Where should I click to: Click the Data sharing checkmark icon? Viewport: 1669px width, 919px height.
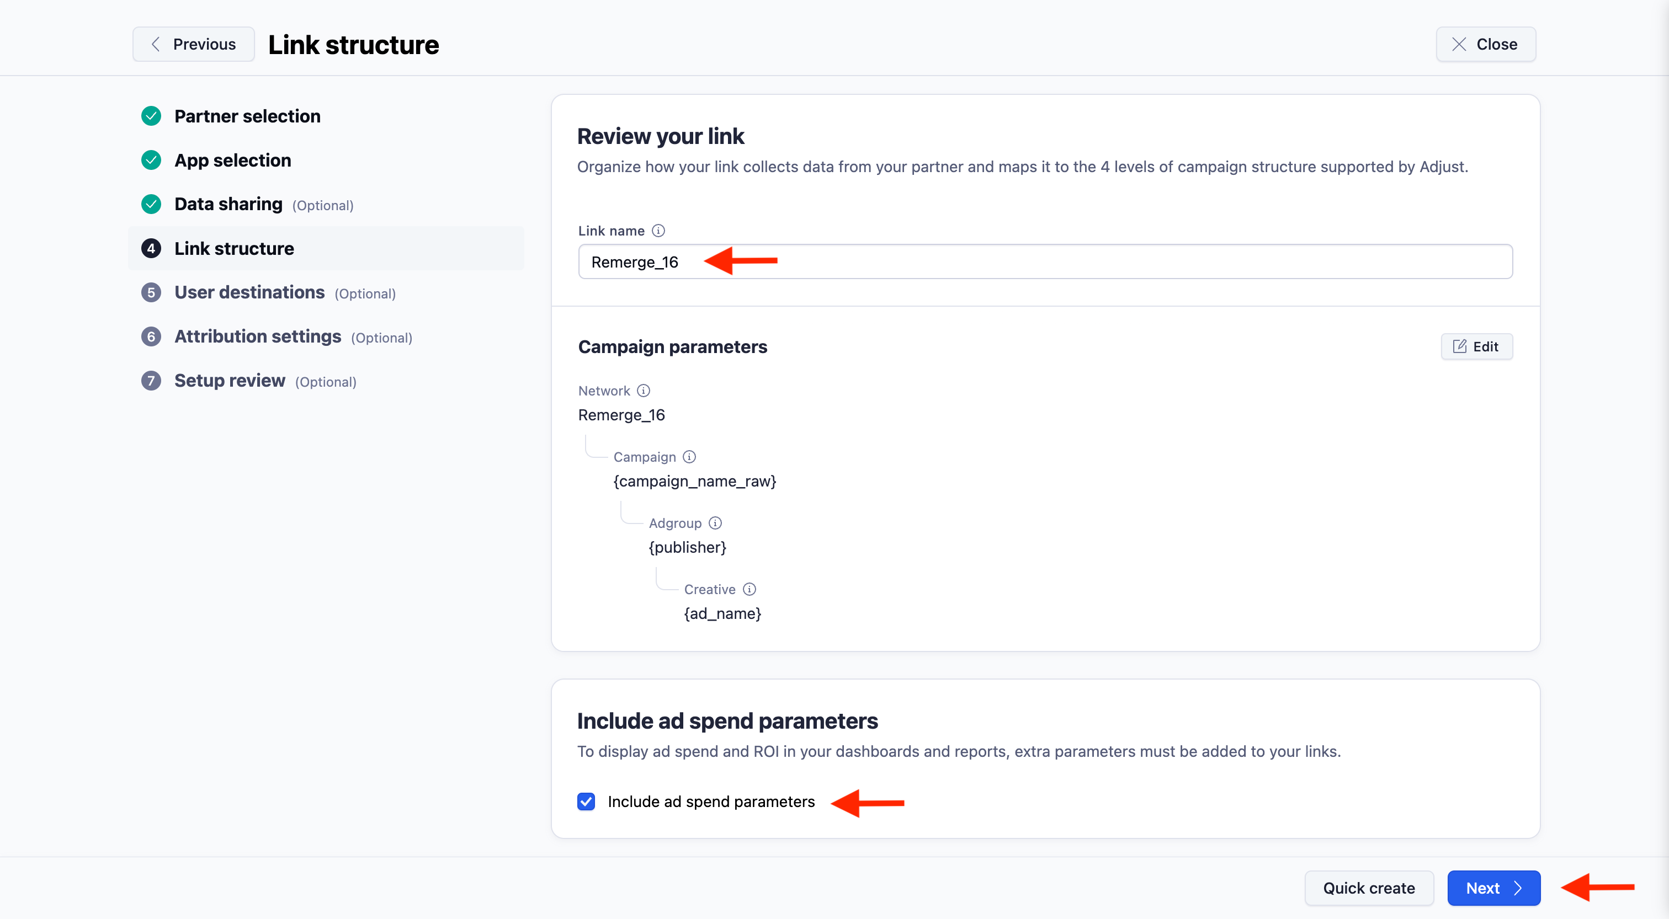pos(151,204)
